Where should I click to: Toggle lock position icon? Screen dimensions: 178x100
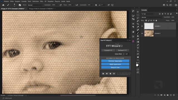point(151,21)
